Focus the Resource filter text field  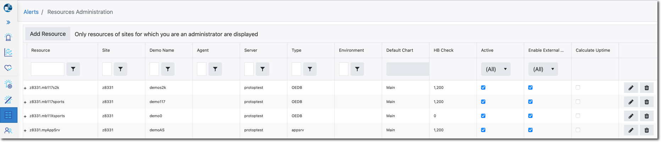coord(48,69)
